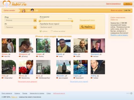Click the orange login button

coord(128,4)
